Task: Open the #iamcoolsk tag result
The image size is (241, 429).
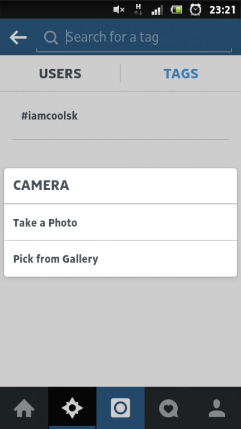Action: [121, 116]
